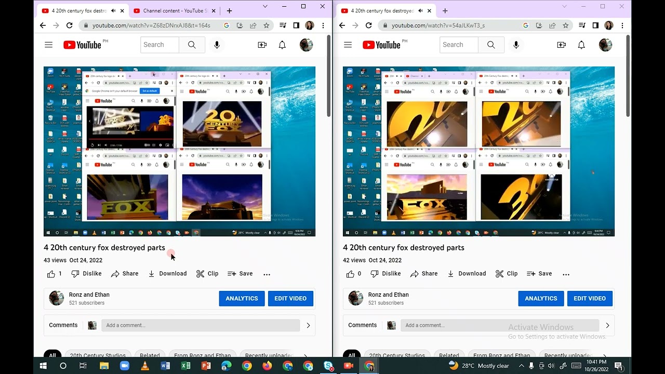Open Windows Start menu

[x=43, y=366]
